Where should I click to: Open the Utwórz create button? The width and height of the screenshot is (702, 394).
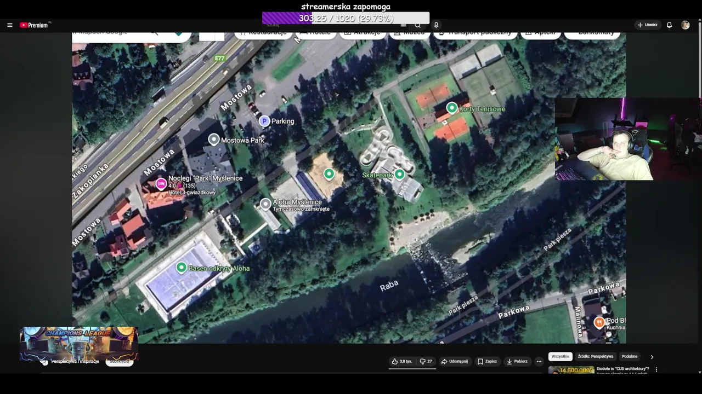tap(647, 25)
